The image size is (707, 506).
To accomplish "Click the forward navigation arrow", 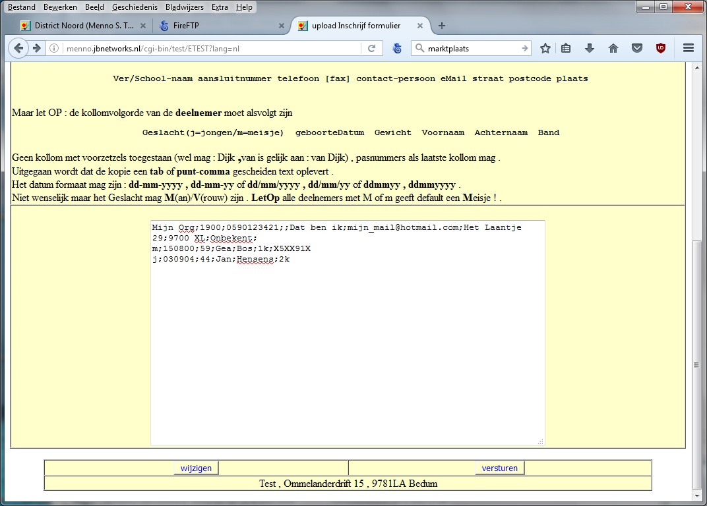I will click(37, 48).
